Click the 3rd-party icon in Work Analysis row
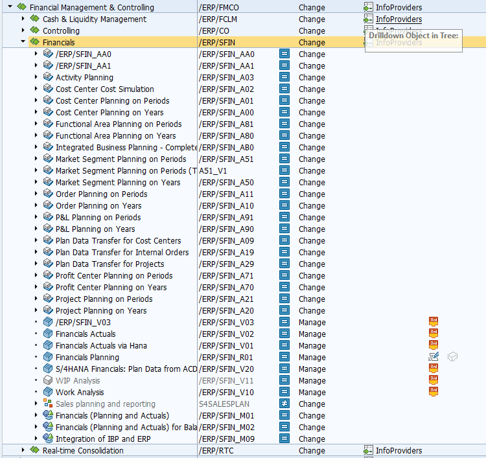 [434, 392]
